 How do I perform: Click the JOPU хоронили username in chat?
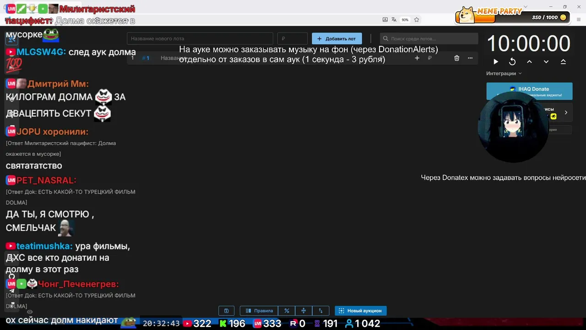52,132
